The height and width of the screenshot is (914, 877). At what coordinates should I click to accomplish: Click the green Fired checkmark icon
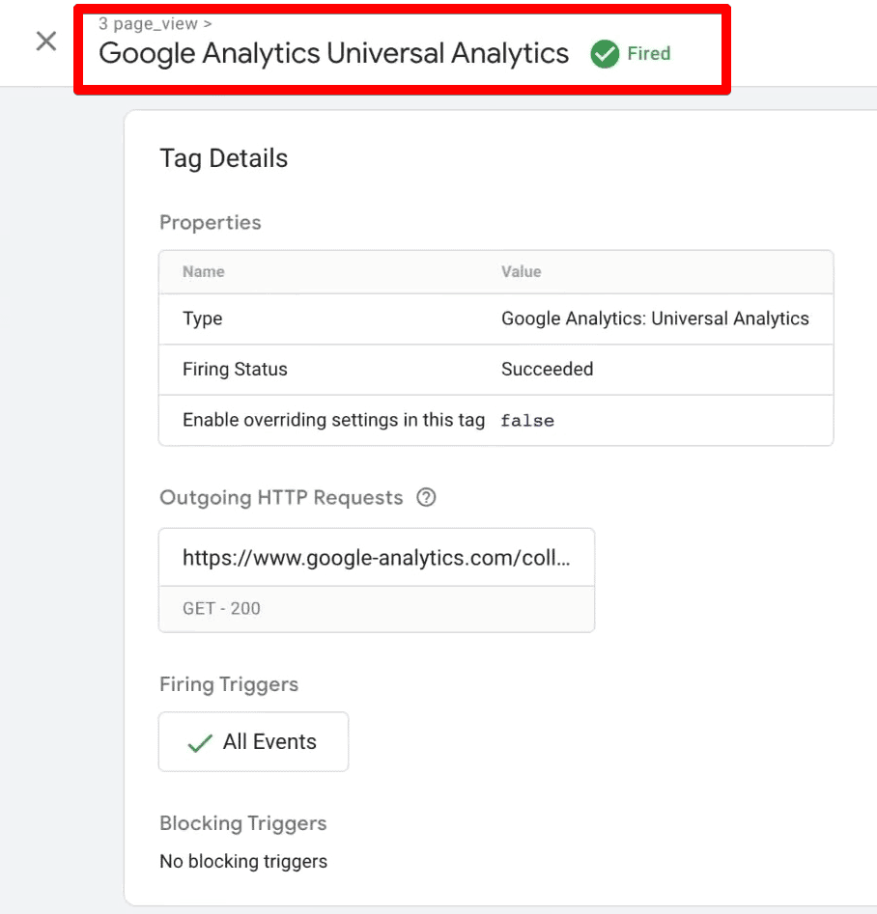coord(605,54)
